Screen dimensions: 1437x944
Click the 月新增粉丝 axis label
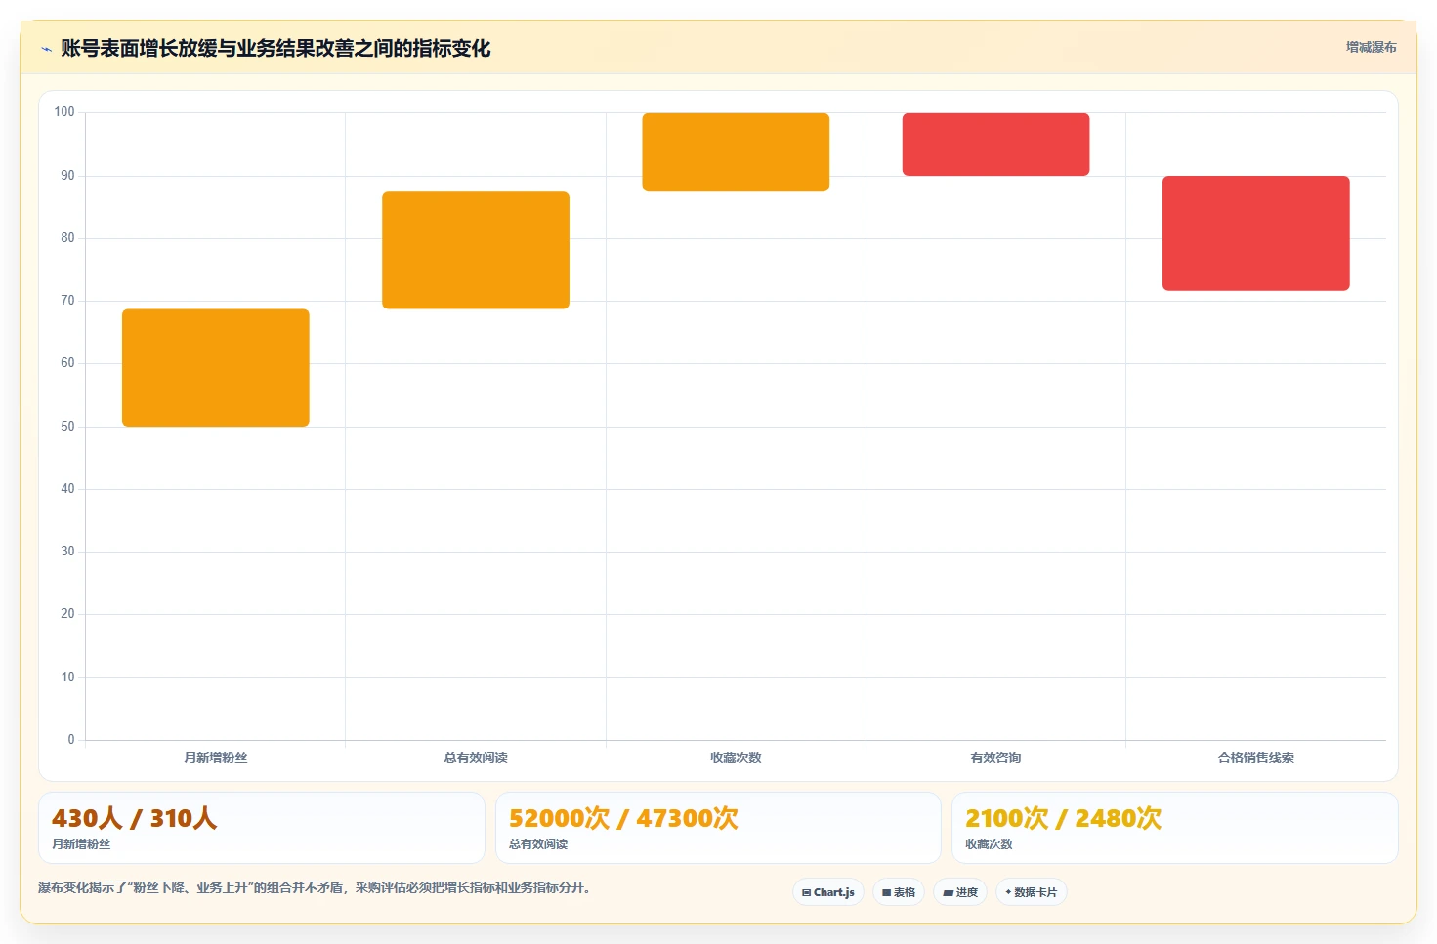(x=216, y=758)
